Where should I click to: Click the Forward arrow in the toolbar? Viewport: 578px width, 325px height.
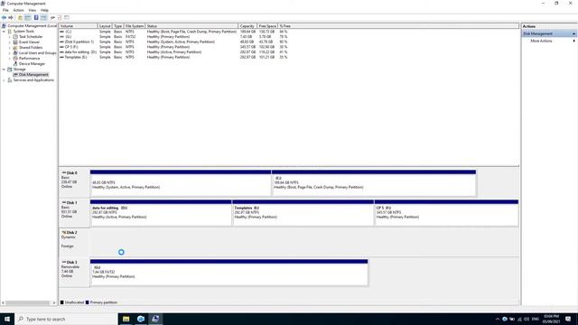coord(11,17)
